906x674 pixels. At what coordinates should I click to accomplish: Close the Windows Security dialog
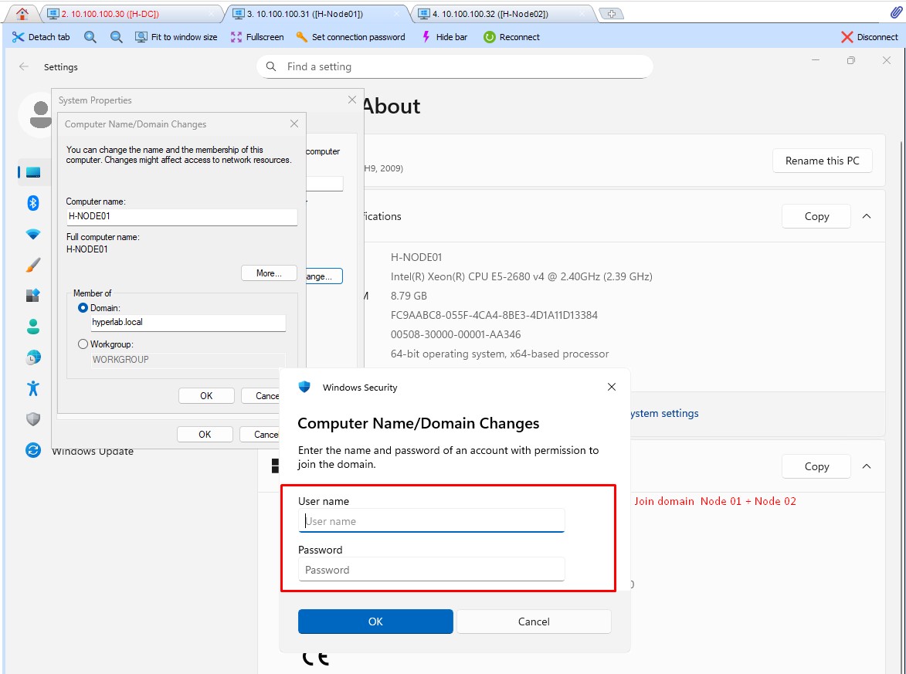tap(611, 387)
